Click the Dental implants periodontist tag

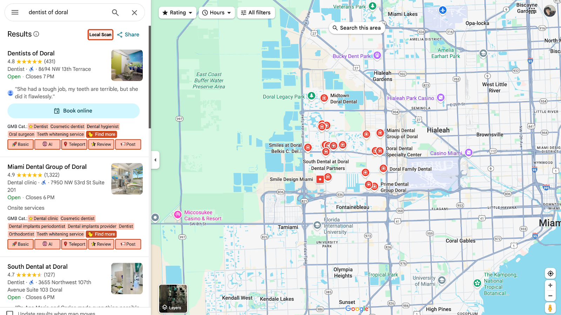point(37,226)
